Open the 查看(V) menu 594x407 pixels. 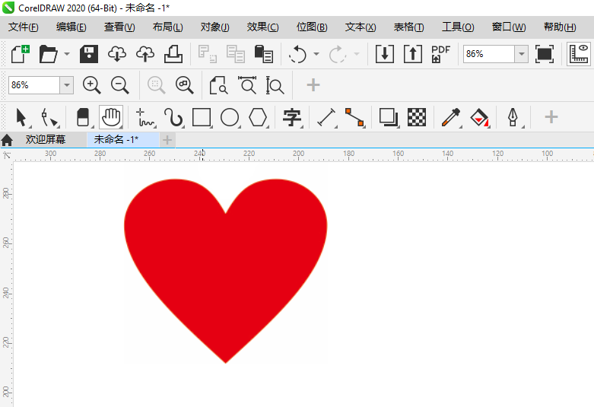coord(119,27)
